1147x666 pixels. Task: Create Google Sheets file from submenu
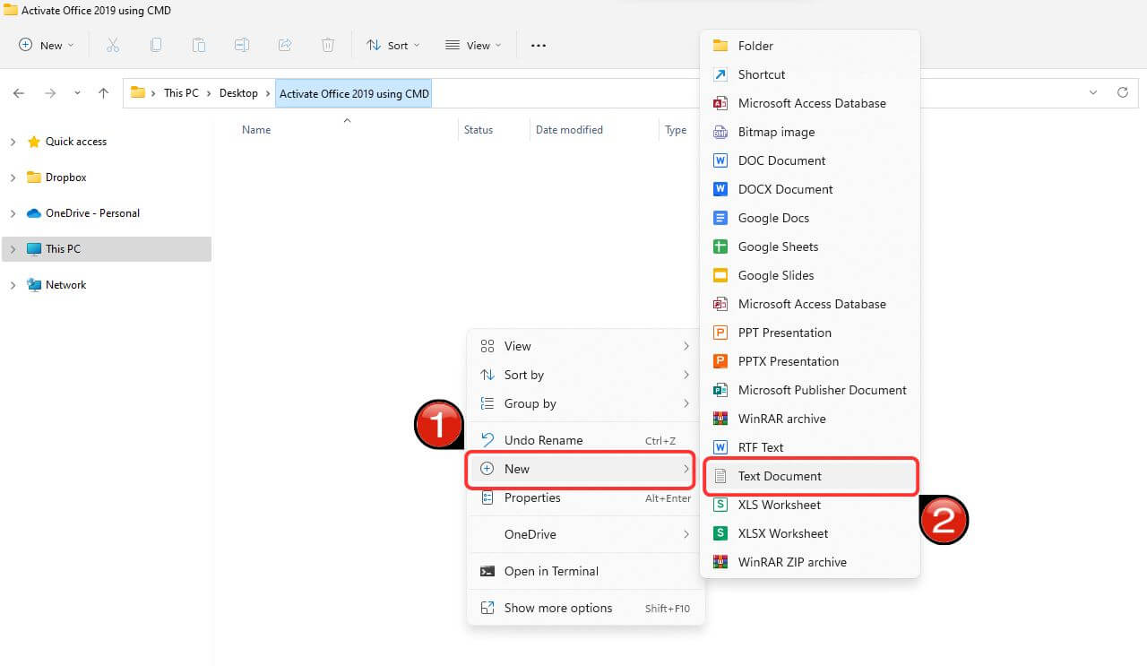pyautogui.click(x=810, y=247)
